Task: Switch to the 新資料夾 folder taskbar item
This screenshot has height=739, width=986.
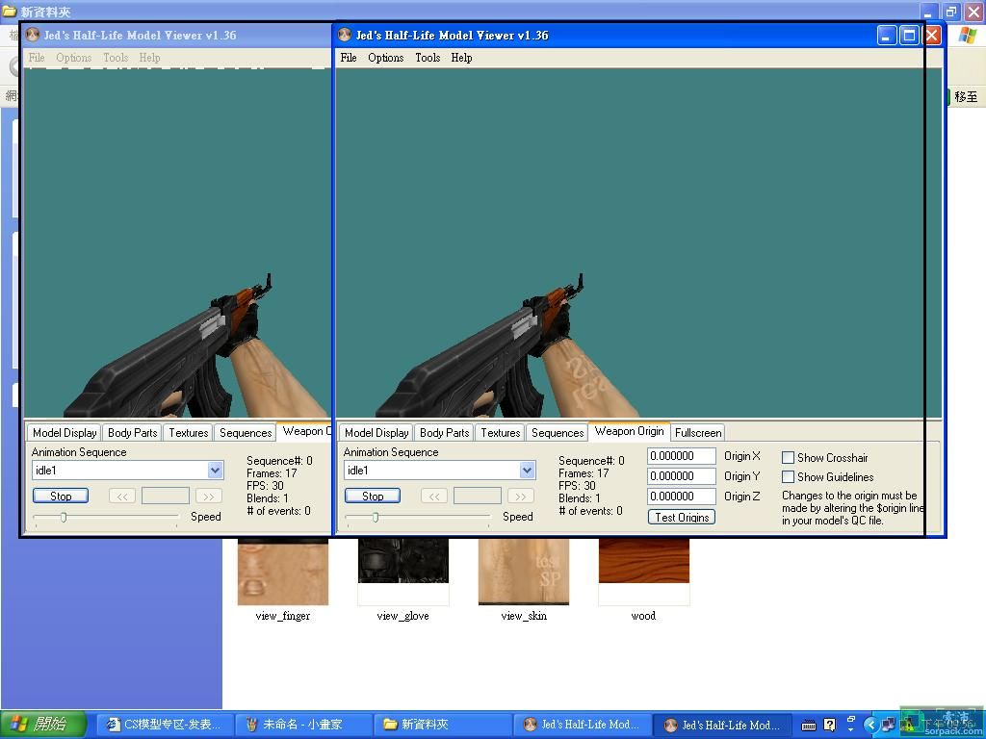Action: 443,726
